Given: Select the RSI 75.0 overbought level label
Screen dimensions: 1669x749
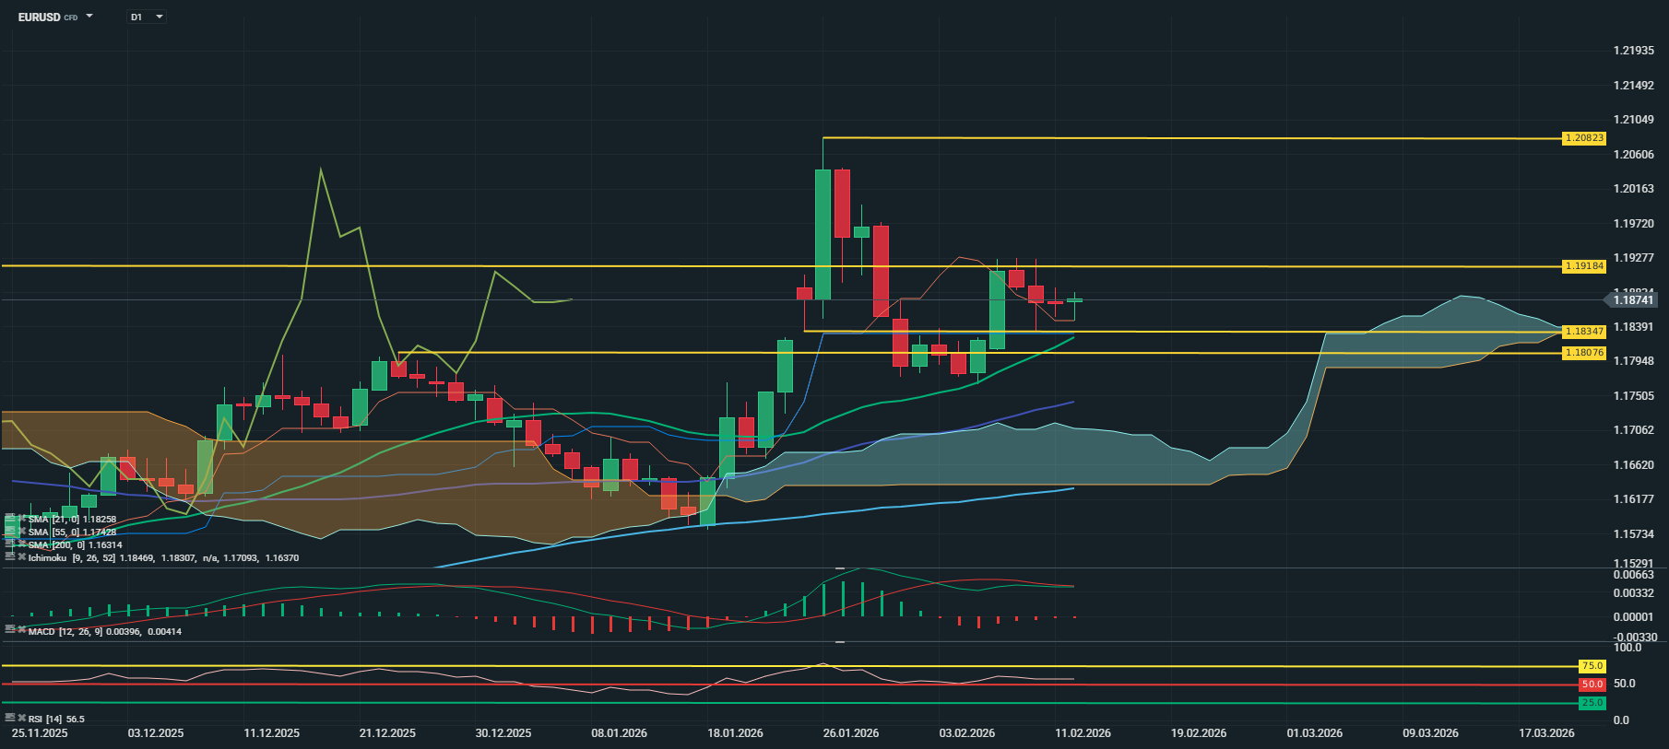Looking at the screenshot, I should (x=1592, y=666).
